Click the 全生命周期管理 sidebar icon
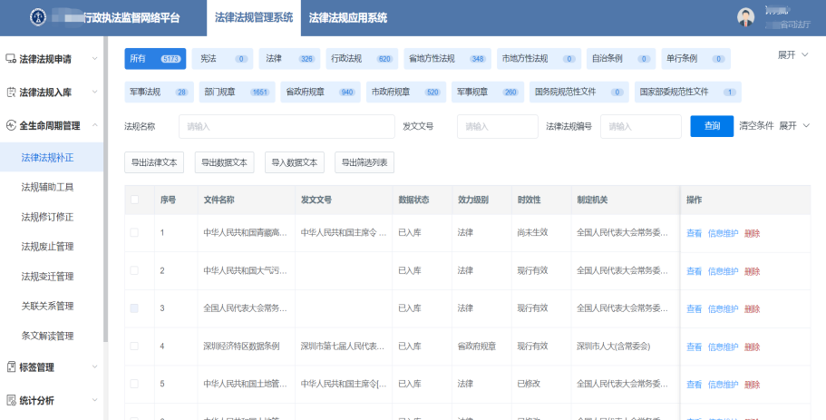 click(x=11, y=126)
